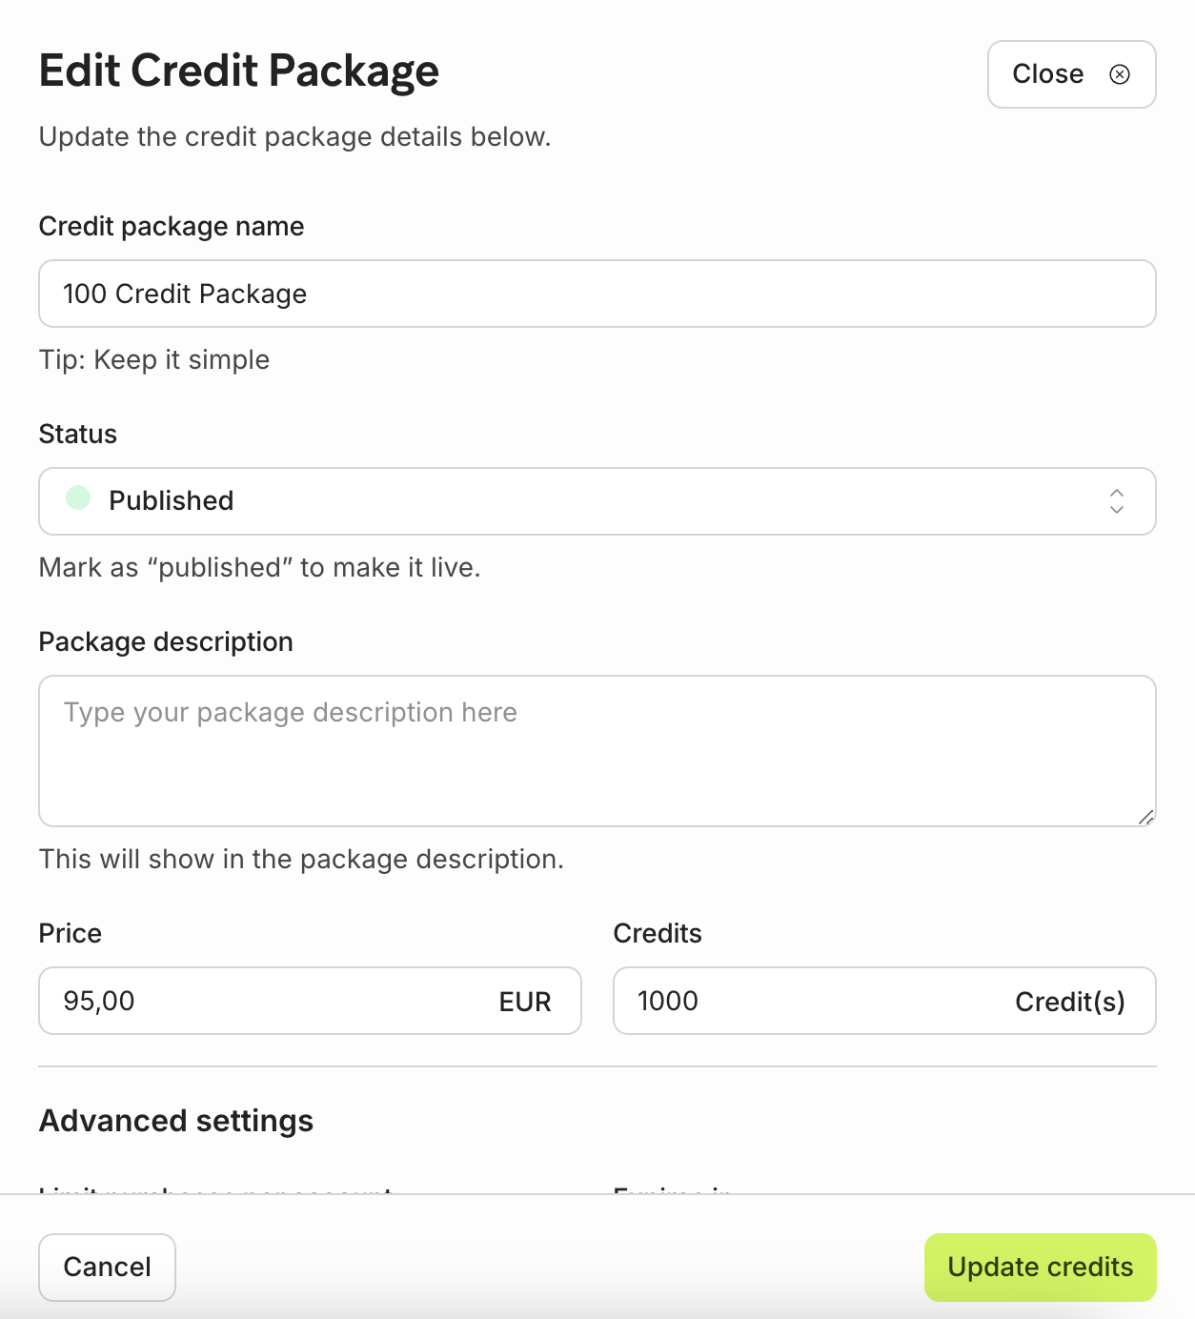Click the Update credits button
Viewport: 1195px width, 1319px height.
point(1040,1267)
